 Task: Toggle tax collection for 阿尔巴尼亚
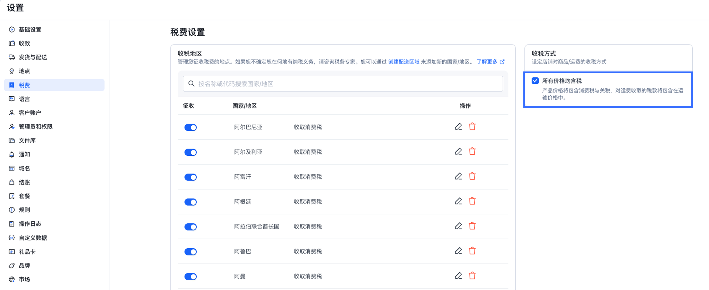click(190, 127)
